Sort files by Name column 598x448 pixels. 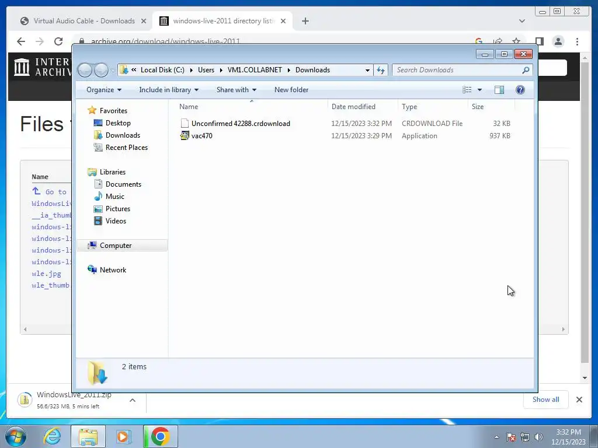coord(251,107)
